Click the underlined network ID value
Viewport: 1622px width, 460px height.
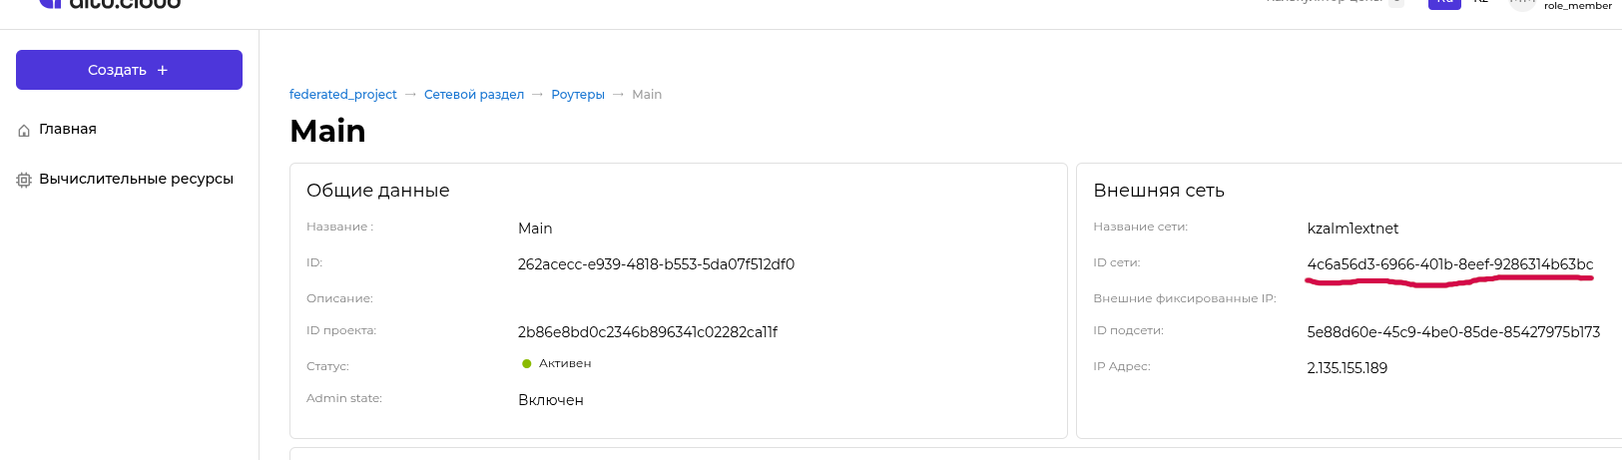(1449, 264)
